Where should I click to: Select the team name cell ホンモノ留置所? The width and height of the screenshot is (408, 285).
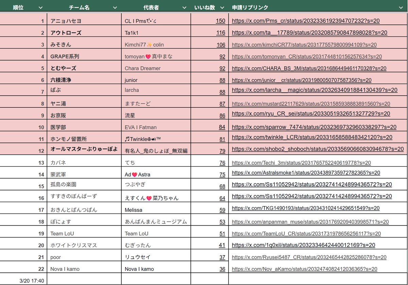click(84, 137)
